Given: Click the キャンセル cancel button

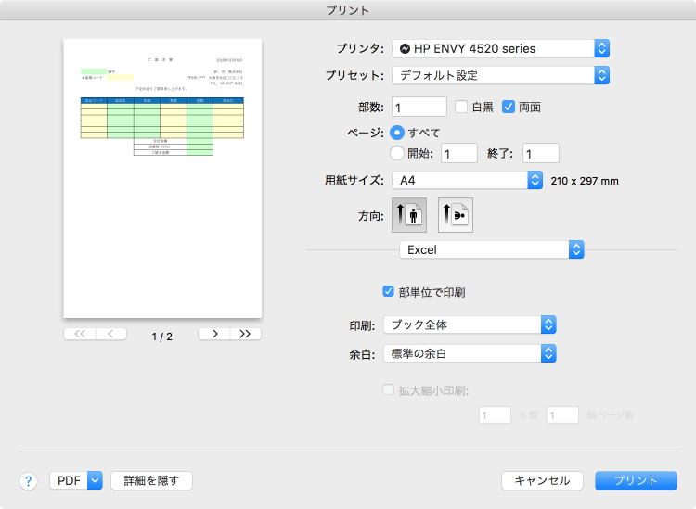Looking at the screenshot, I should tap(542, 480).
